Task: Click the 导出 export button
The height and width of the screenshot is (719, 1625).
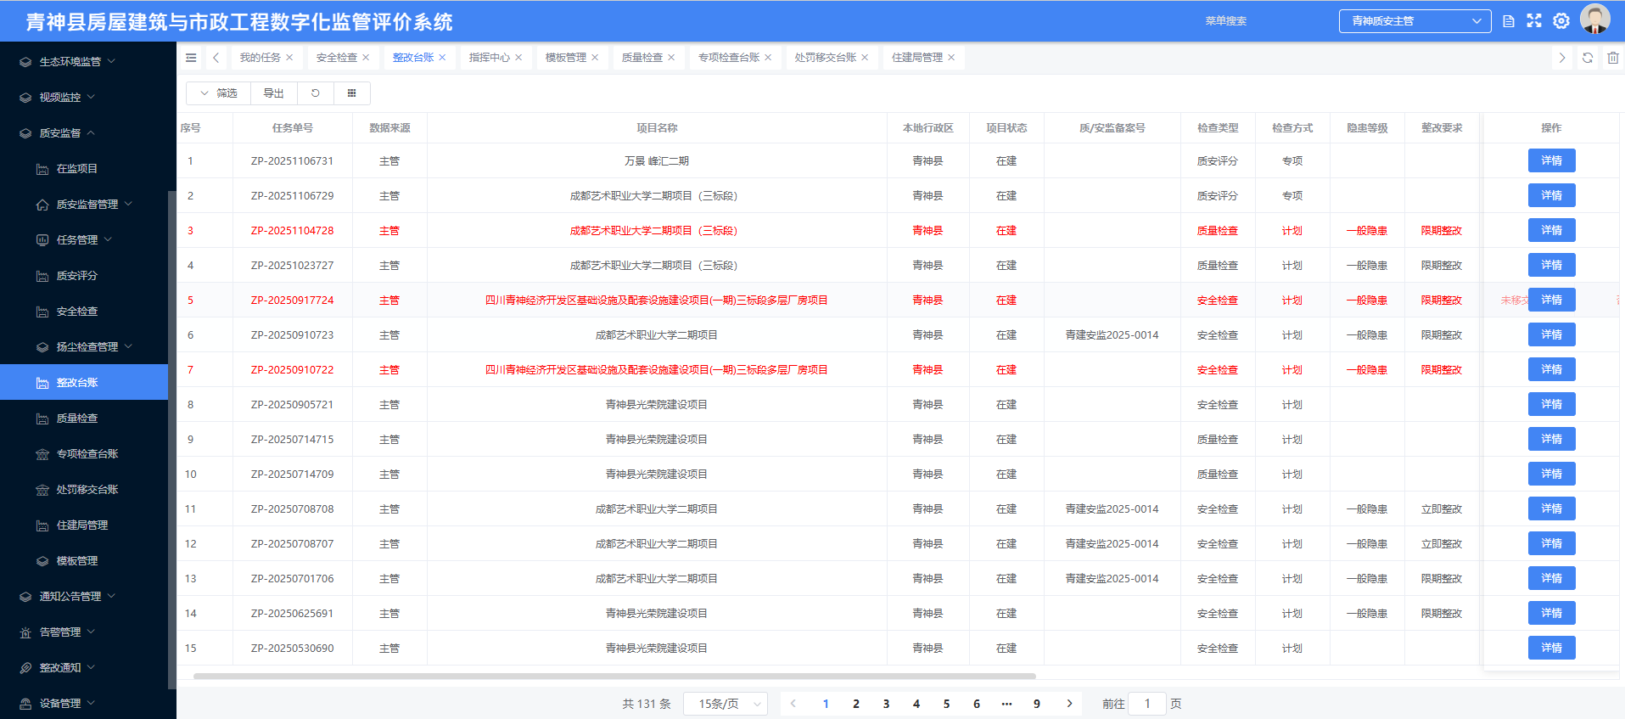Action: click(273, 93)
